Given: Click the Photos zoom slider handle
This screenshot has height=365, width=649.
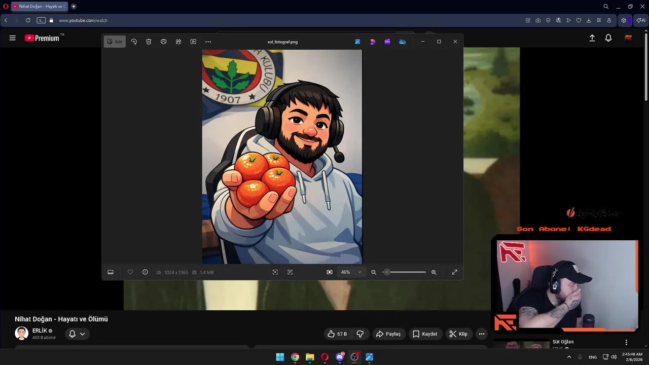Looking at the screenshot, I should 386,272.
